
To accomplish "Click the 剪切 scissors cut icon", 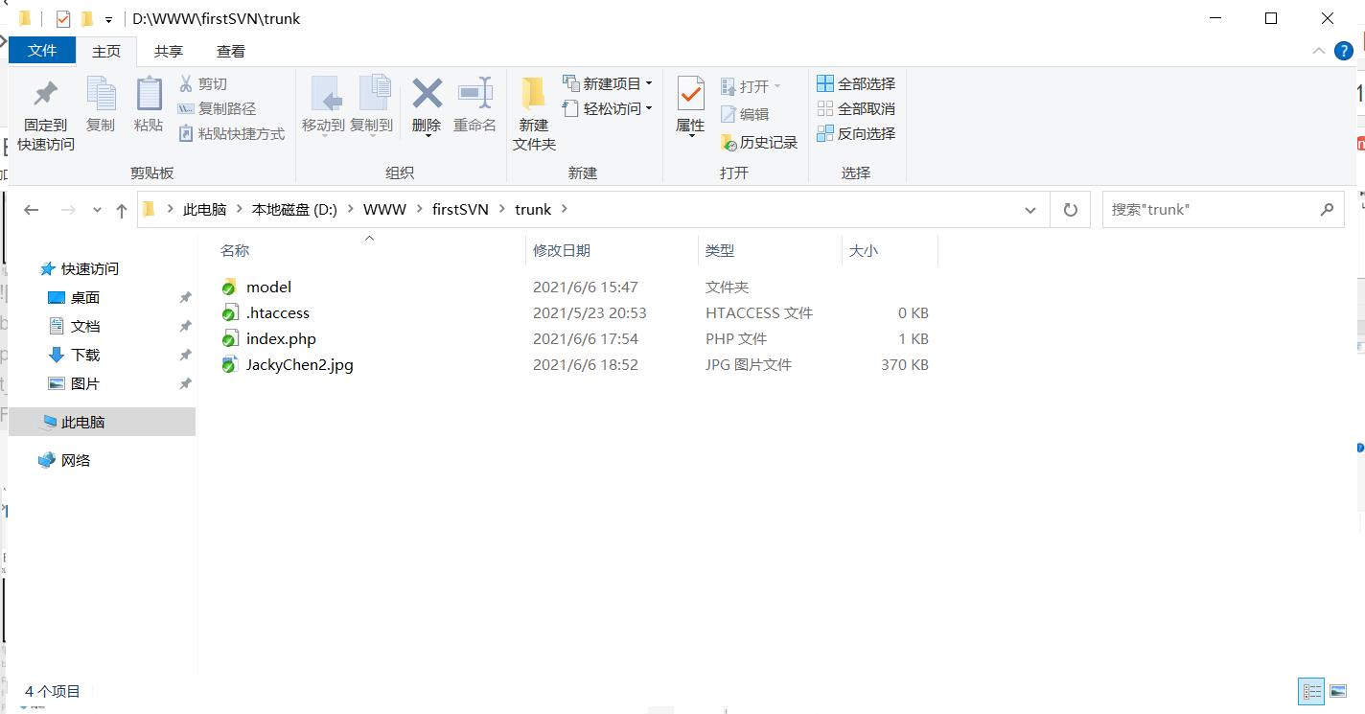I will 186,83.
